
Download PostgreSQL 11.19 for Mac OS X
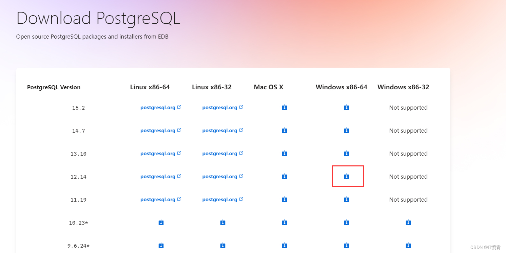285,200
